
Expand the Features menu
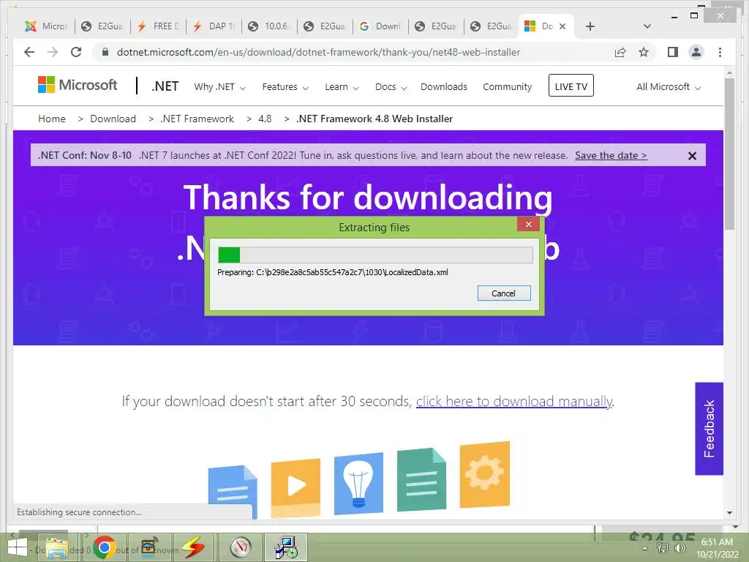click(x=285, y=87)
